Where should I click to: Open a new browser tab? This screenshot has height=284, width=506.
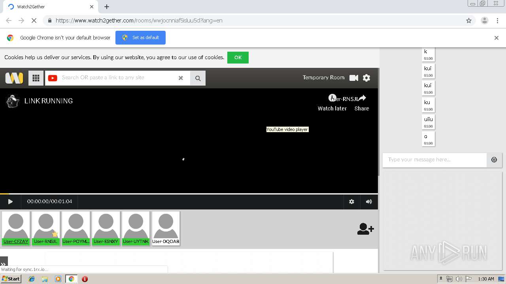[x=107, y=7]
